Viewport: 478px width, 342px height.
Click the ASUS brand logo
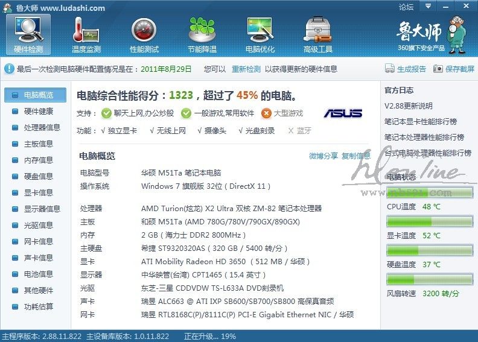(x=343, y=113)
